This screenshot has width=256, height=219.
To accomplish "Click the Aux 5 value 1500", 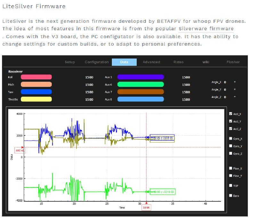I will click(186, 77).
